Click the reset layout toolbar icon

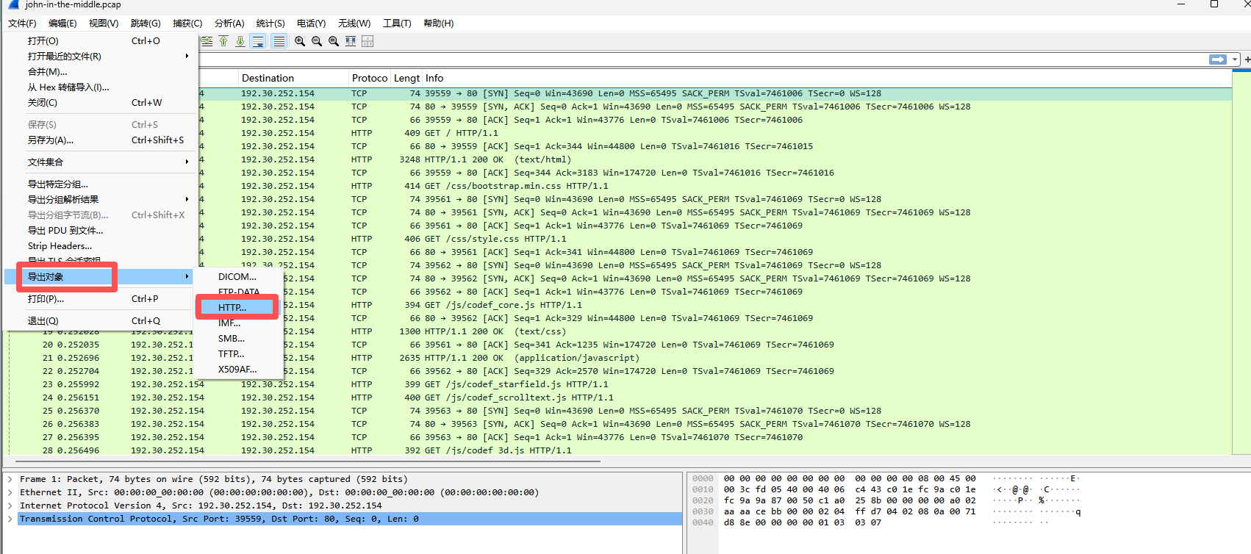tap(368, 41)
